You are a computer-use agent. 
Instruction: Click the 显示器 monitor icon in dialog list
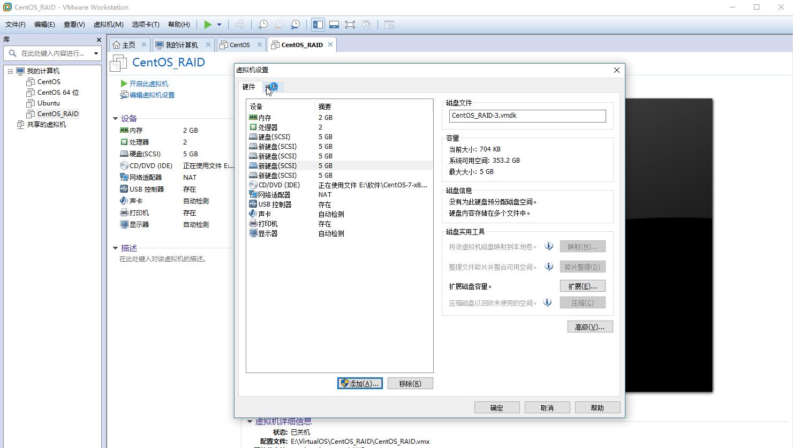(253, 233)
